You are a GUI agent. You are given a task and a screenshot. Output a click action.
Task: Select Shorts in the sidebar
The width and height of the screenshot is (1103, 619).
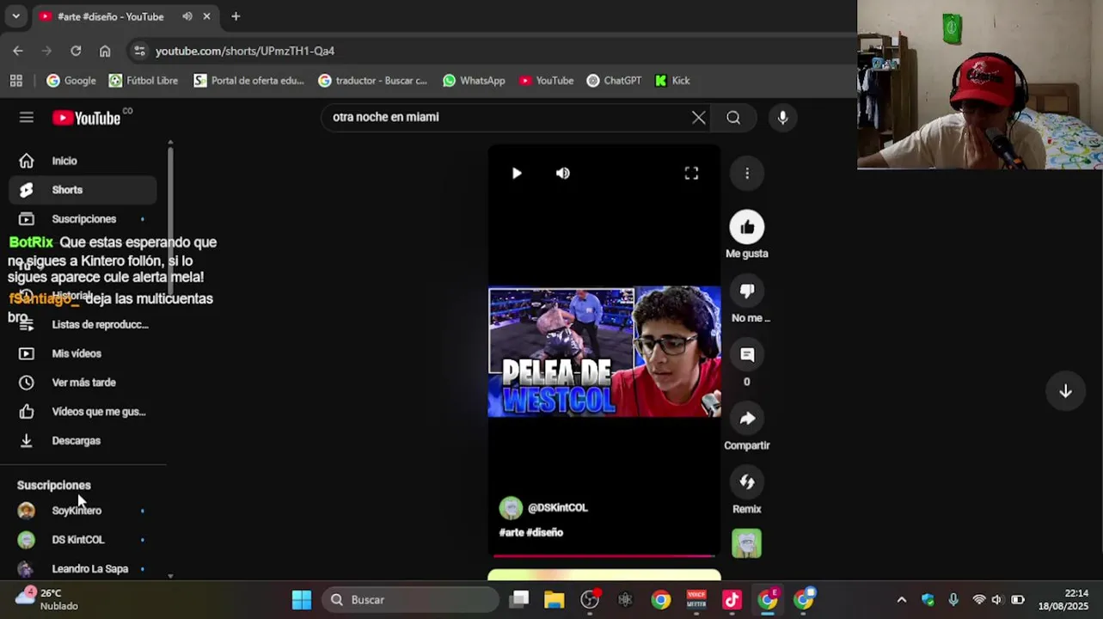pos(83,190)
